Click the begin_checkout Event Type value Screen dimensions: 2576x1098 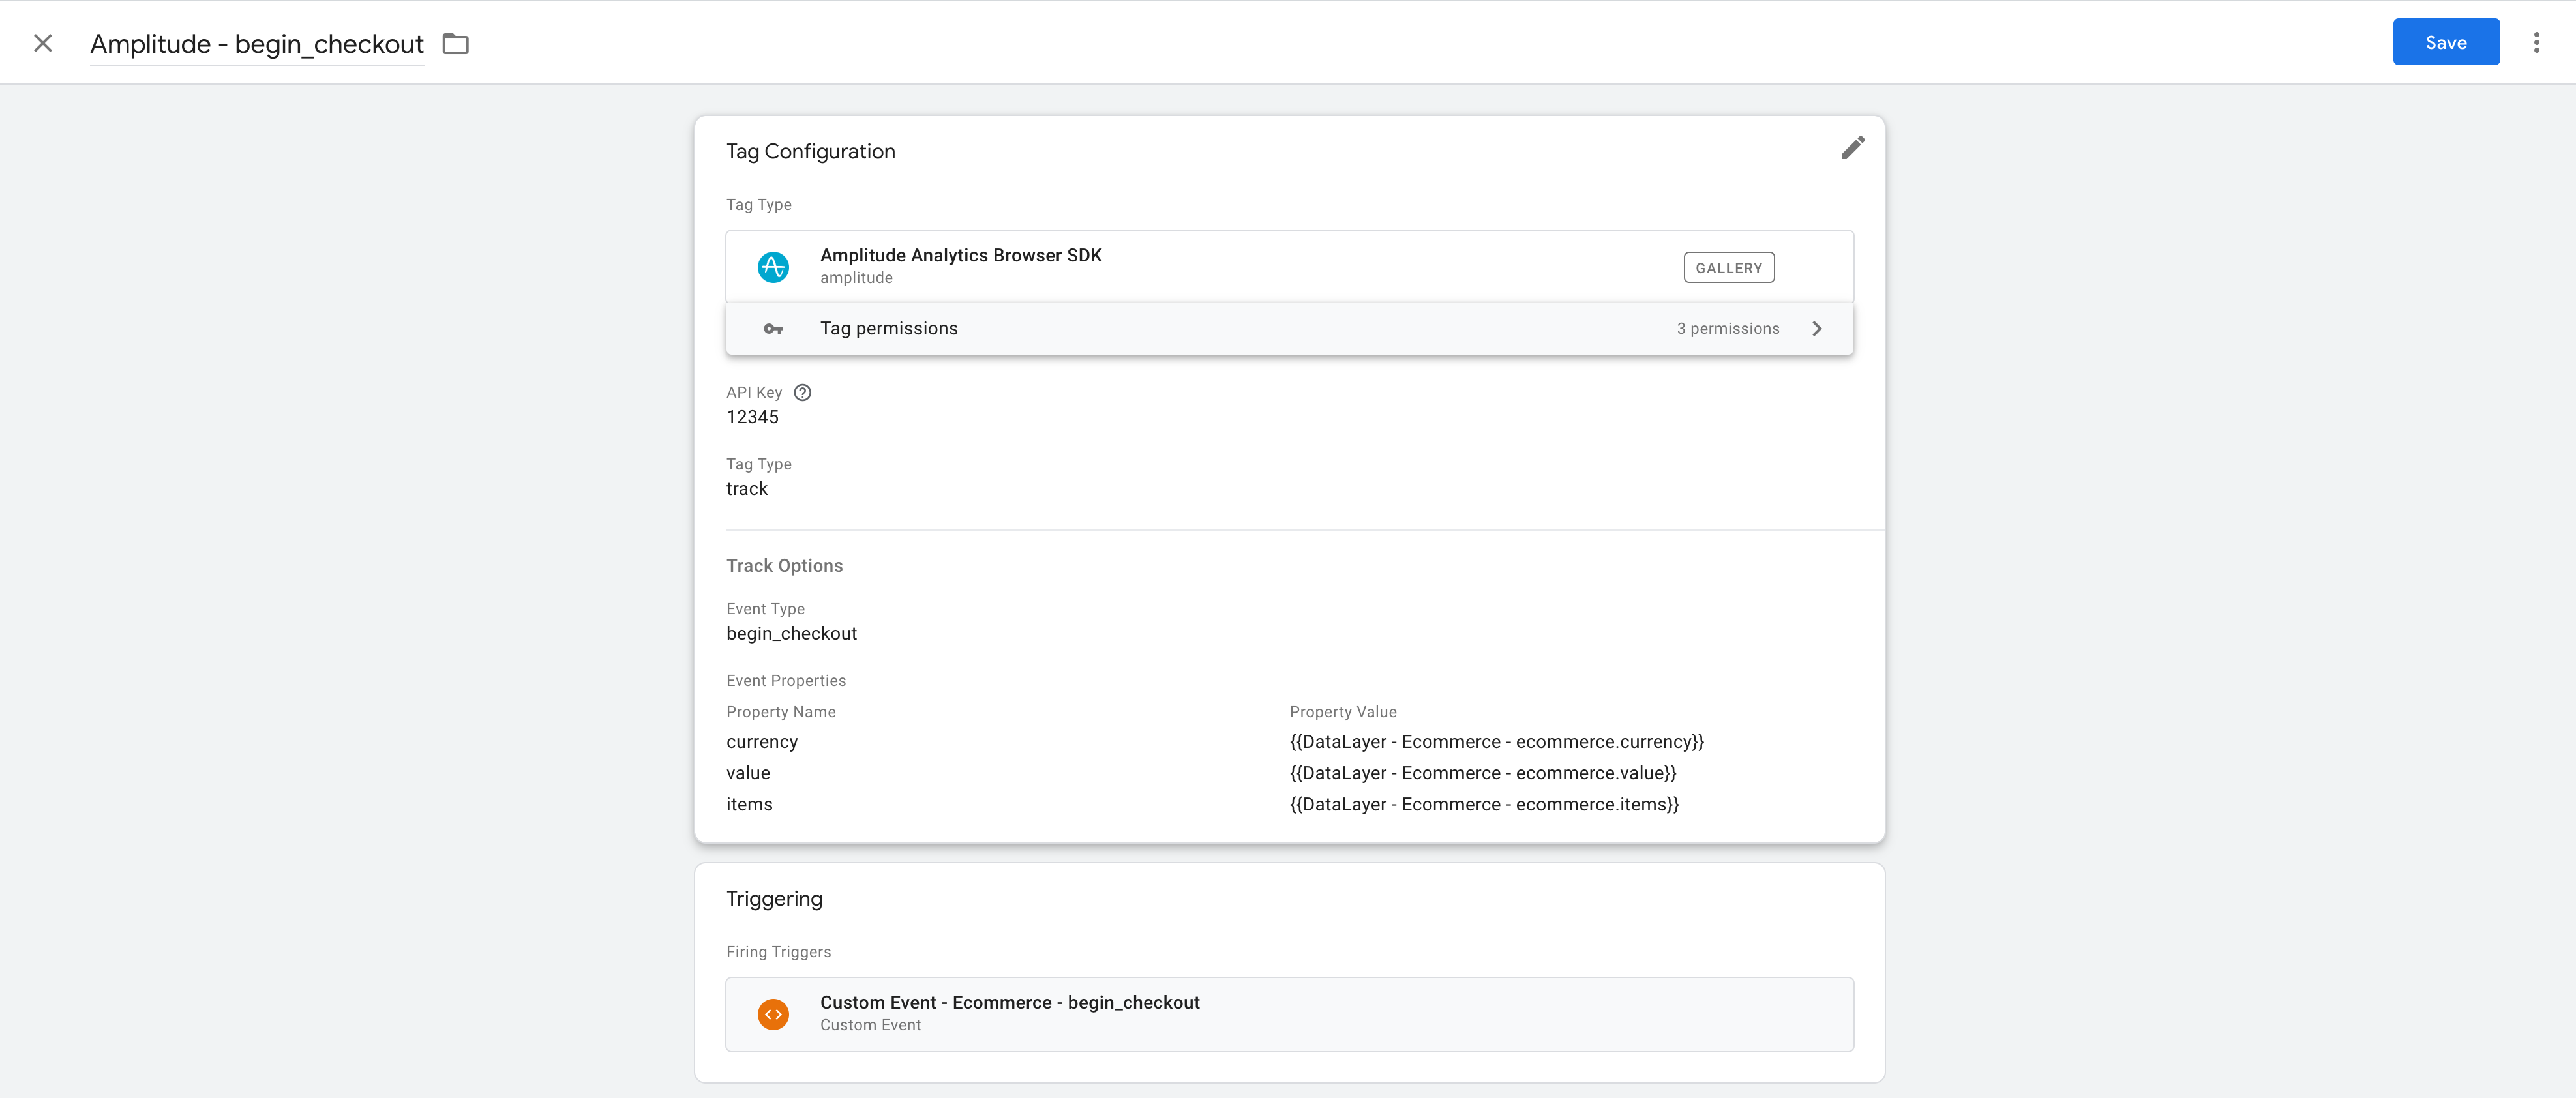pyautogui.click(x=791, y=634)
